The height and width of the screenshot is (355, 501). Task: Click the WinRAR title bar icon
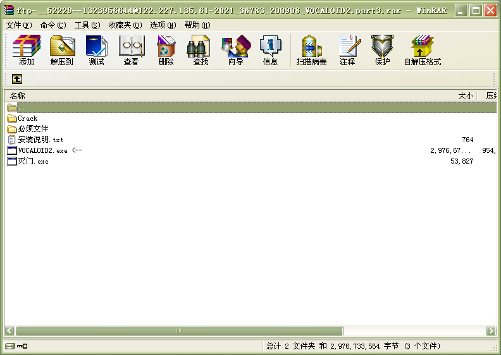point(9,10)
